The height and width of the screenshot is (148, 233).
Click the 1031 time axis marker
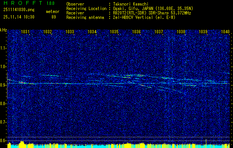coord(25,31)
